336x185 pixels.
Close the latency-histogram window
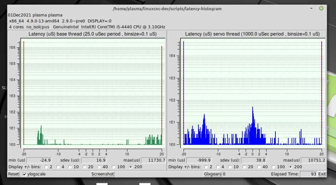click(321, 8)
